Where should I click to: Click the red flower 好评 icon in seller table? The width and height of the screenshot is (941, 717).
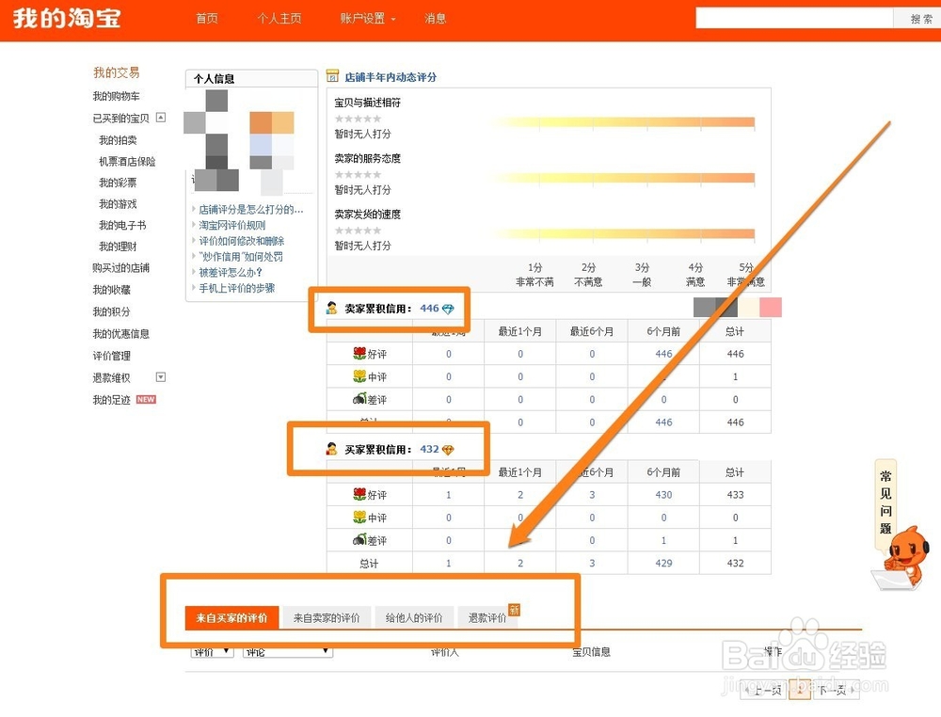359,354
